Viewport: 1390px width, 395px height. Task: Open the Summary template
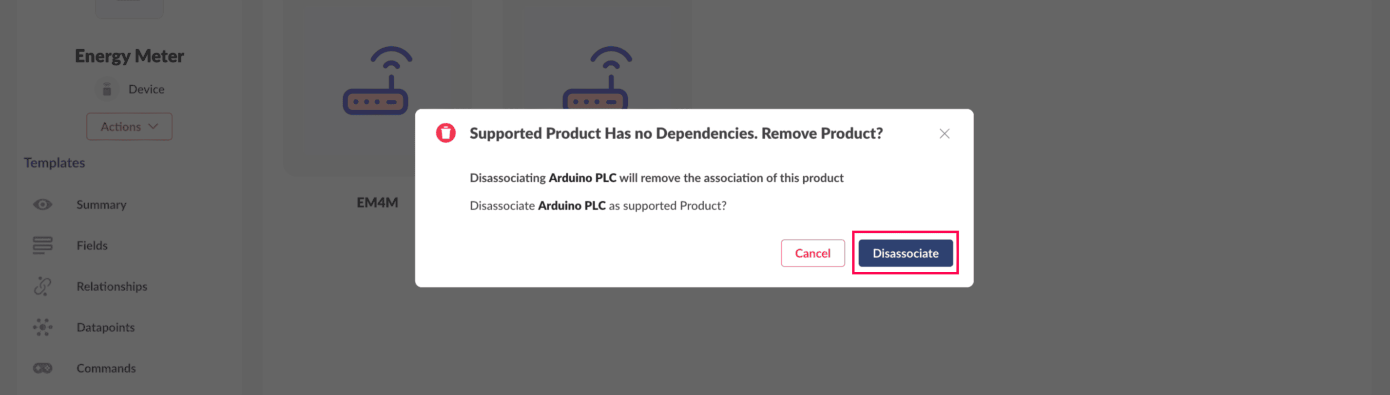pos(101,205)
